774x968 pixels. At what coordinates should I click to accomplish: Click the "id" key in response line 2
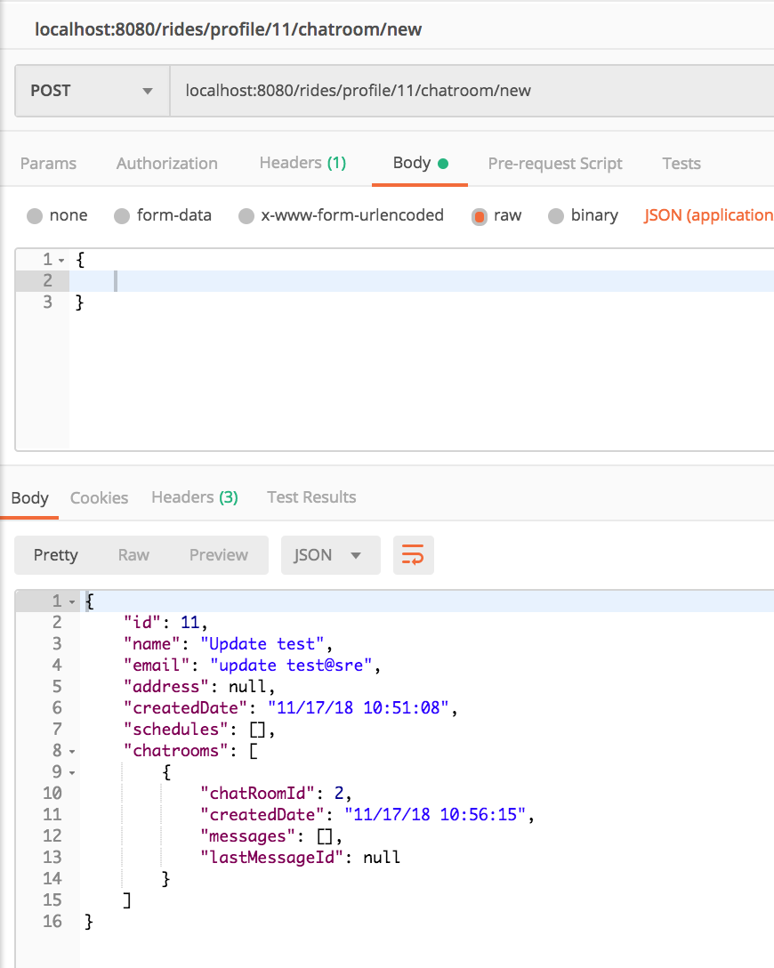coord(142,623)
